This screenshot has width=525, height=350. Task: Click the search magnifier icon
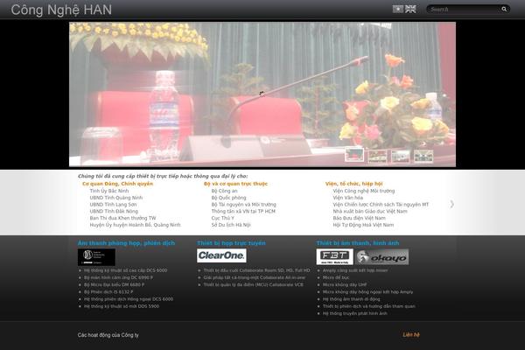coord(504,9)
